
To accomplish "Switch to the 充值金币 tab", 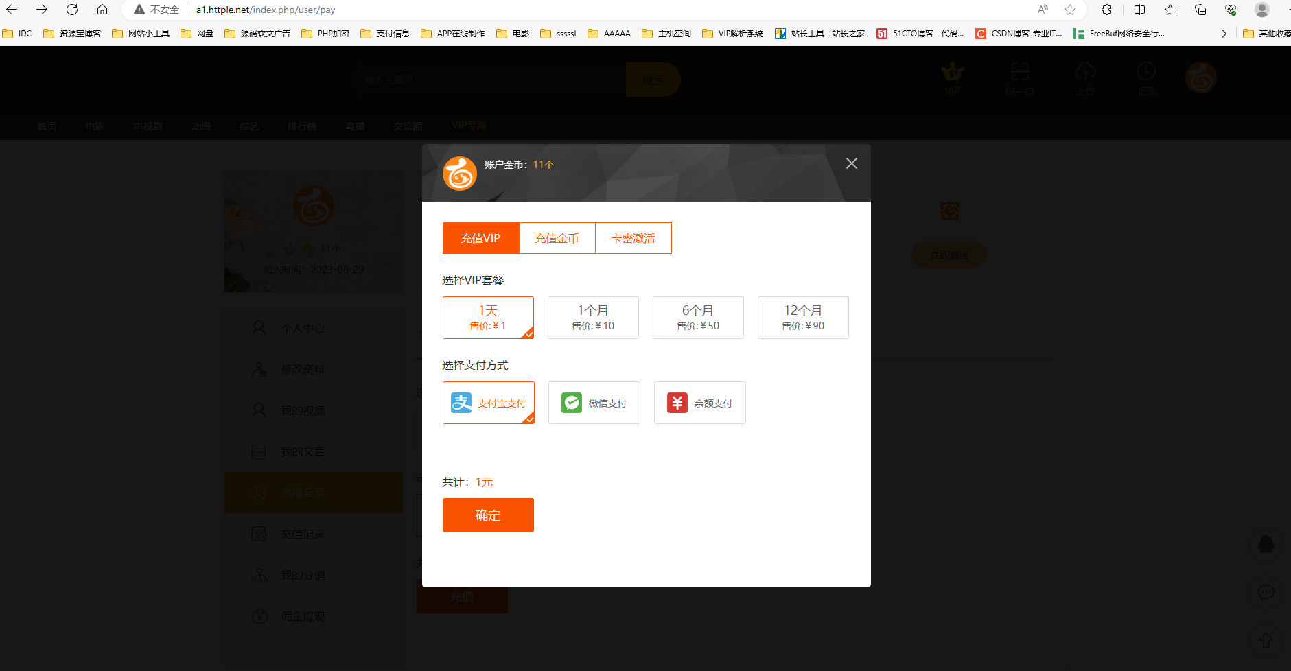I will pos(557,238).
